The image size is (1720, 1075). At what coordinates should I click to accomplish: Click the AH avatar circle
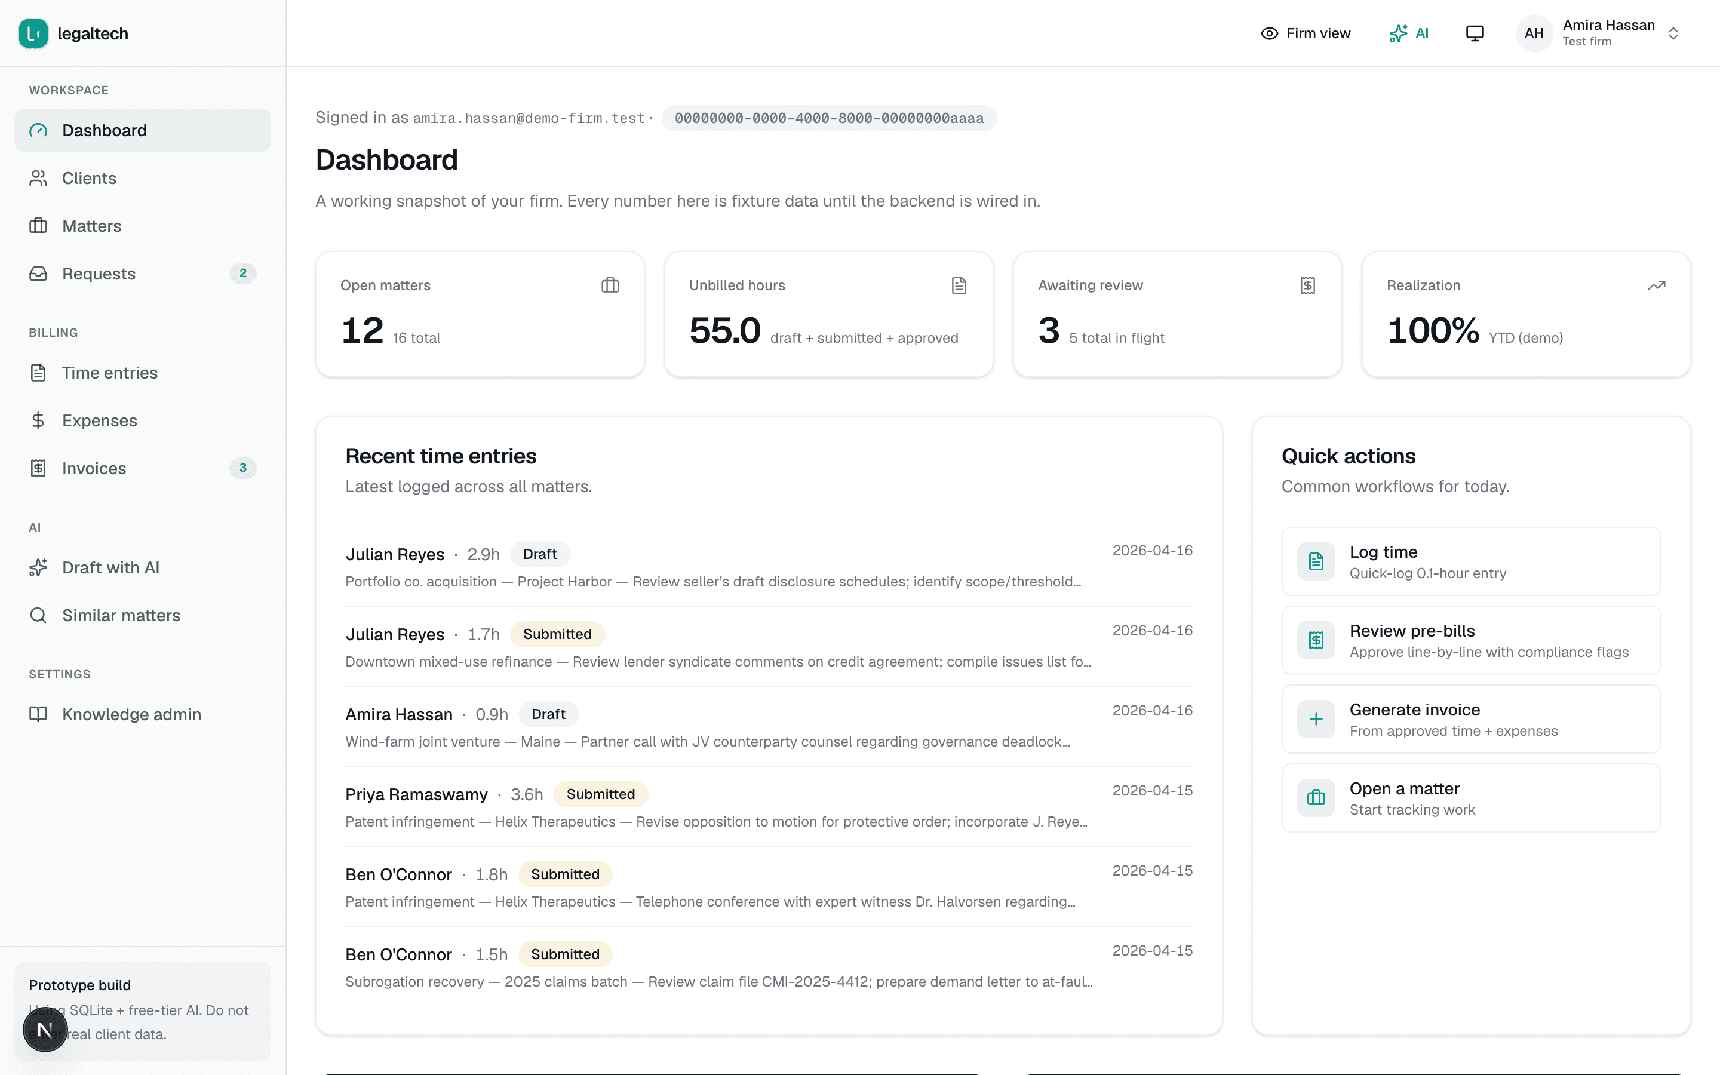point(1534,33)
